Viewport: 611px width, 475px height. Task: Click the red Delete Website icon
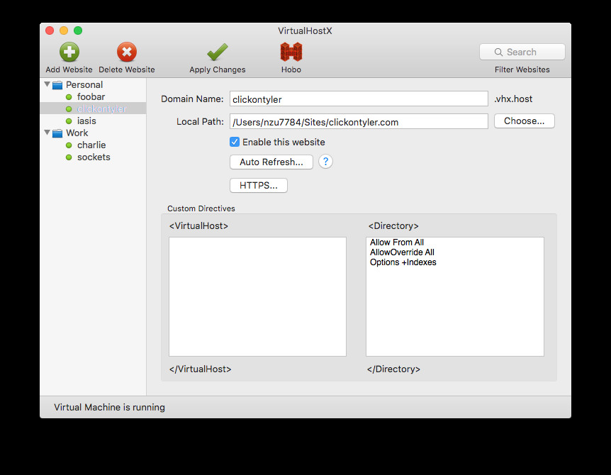coord(127,52)
